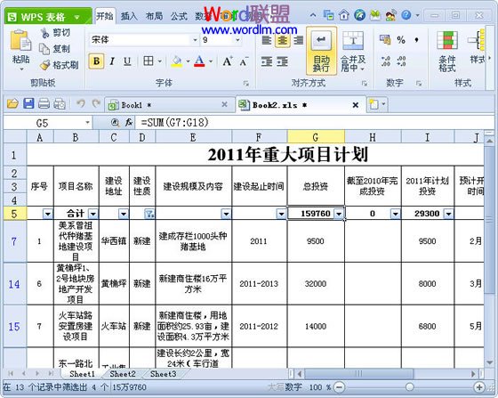Switch to Sheet2 worksheet tab
The width and height of the screenshot is (498, 398).
[x=123, y=374]
